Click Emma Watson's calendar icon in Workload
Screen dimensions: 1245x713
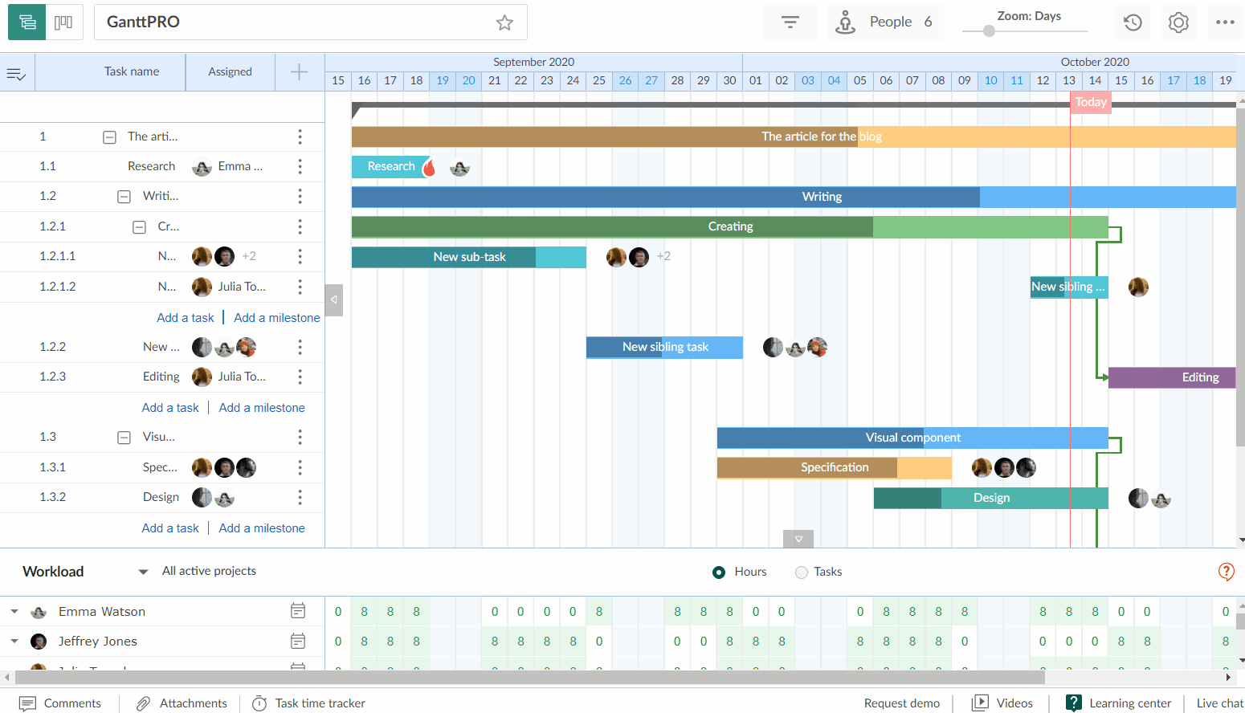pyautogui.click(x=298, y=610)
